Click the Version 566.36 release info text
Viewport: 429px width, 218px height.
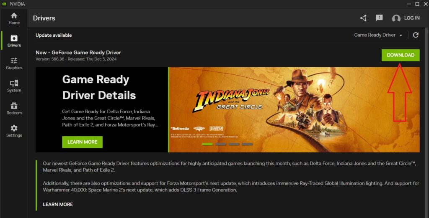(76, 59)
